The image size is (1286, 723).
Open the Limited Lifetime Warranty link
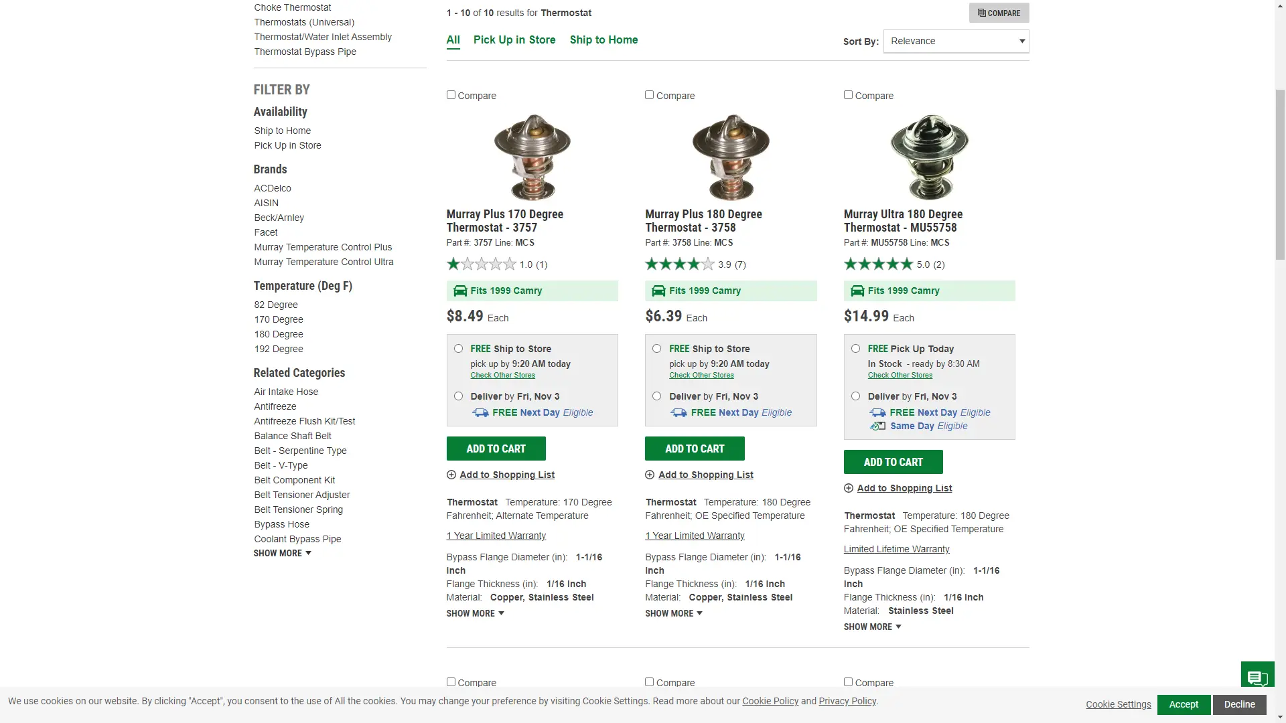point(896,549)
